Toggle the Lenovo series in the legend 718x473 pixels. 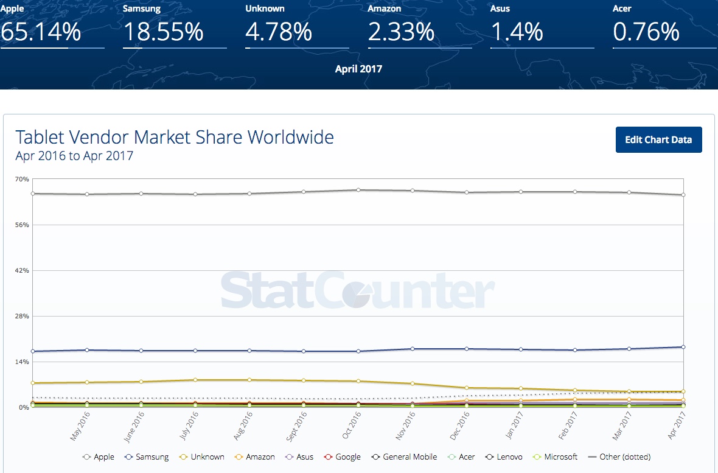pyautogui.click(x=504, y=457)
